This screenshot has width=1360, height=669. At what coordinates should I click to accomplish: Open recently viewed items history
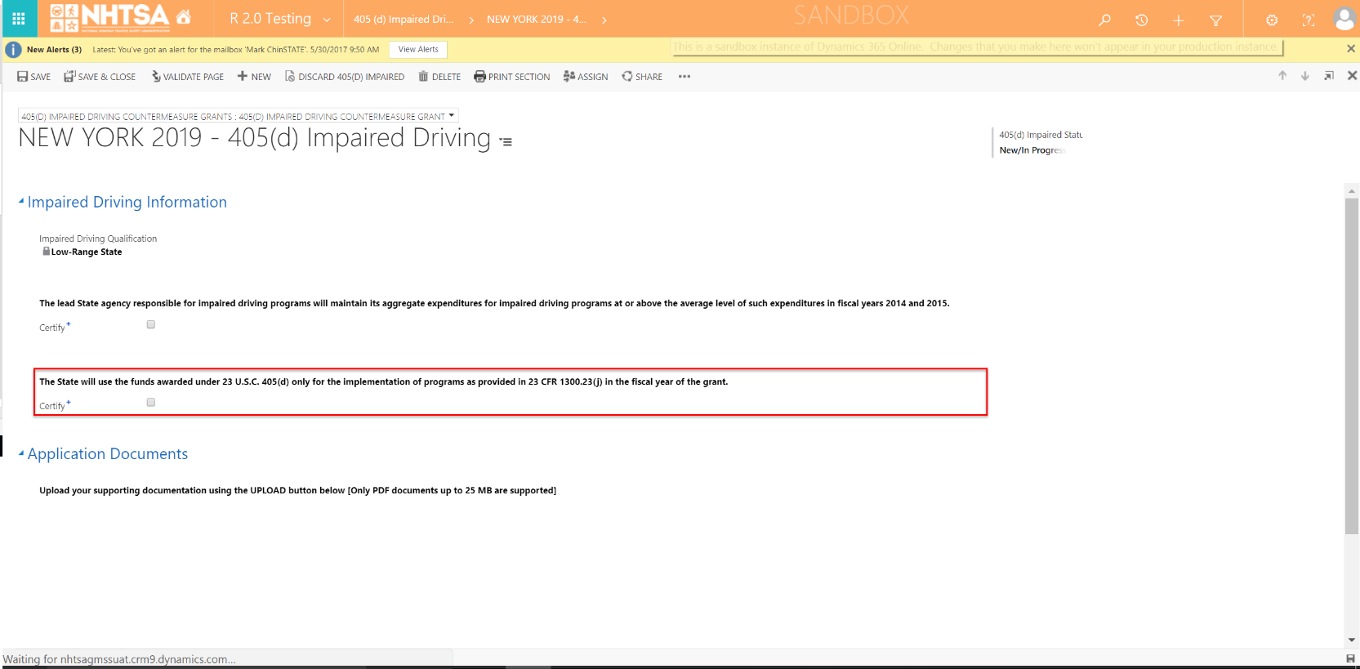(1141, 20)
